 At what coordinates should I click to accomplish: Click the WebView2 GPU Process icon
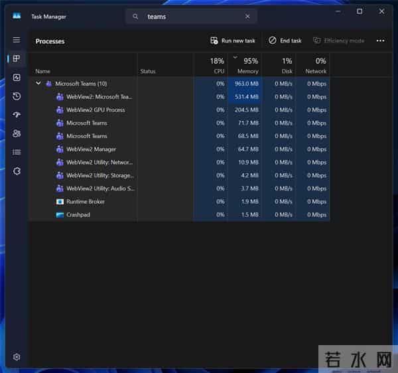click(x=60, y=110)
